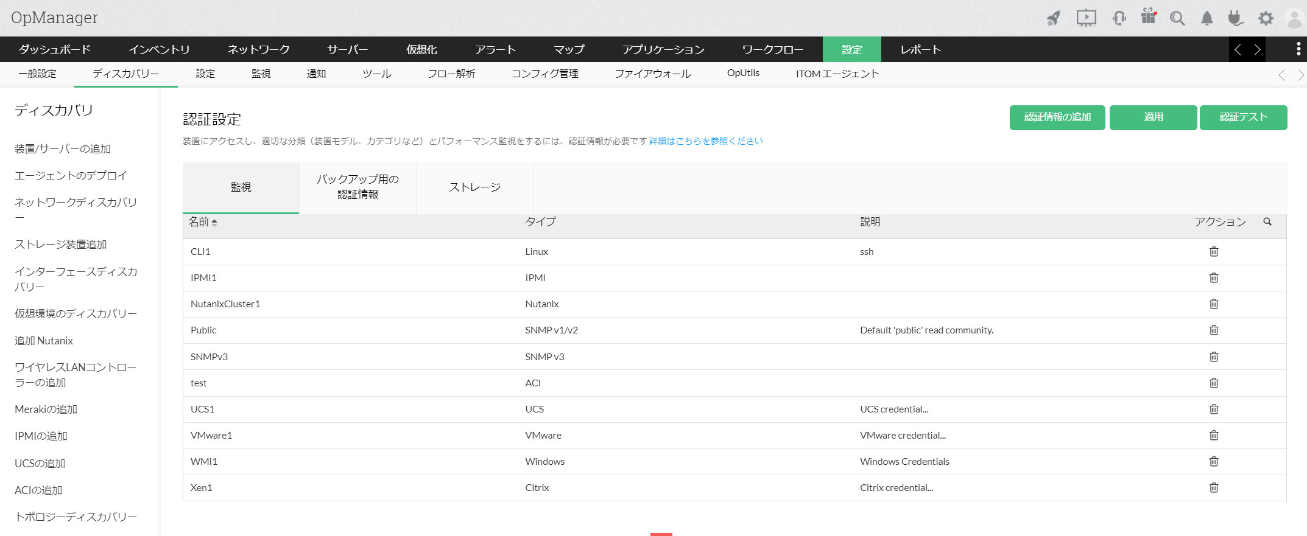Open the 一般設定 submenu tab
1307x536 pixels.
[37, 74]
